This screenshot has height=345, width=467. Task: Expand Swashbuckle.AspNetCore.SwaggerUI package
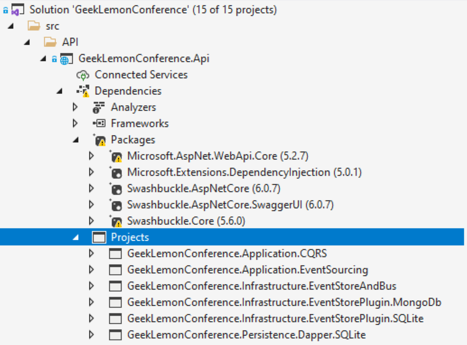coord(91,204)
